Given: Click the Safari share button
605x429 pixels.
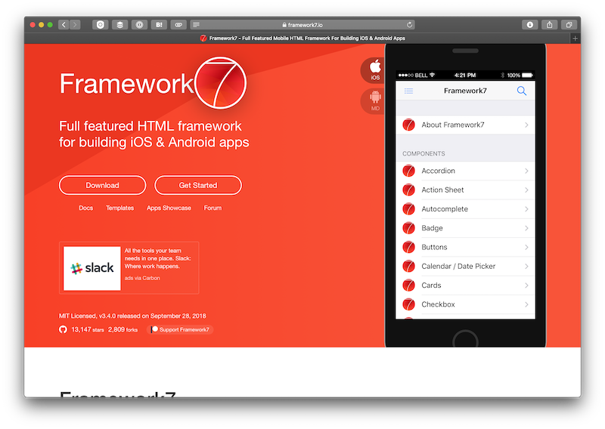Looking at the screenshot, I should (x=550, y=25).
